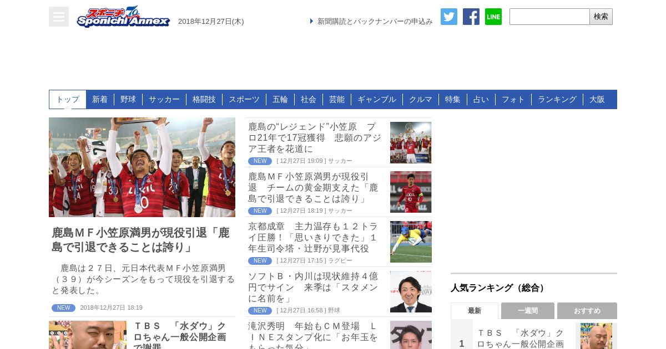This screenshot has width=666, height=349.
Task: Click rank 1 ranking thumbnail image
Action: 596,336
